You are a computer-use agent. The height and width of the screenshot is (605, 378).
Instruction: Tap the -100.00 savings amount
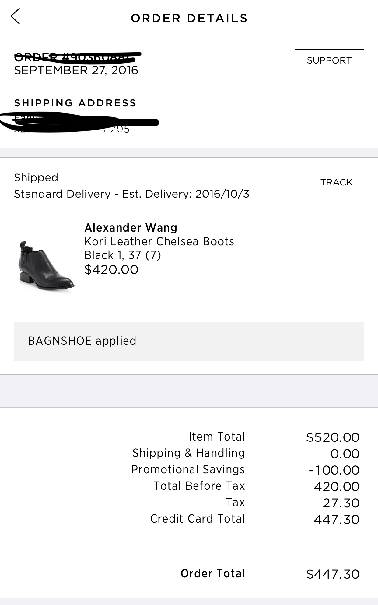pos(334,470)
